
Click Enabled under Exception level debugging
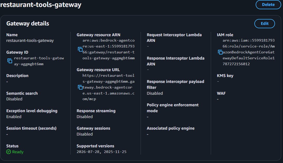coord(14,117)
